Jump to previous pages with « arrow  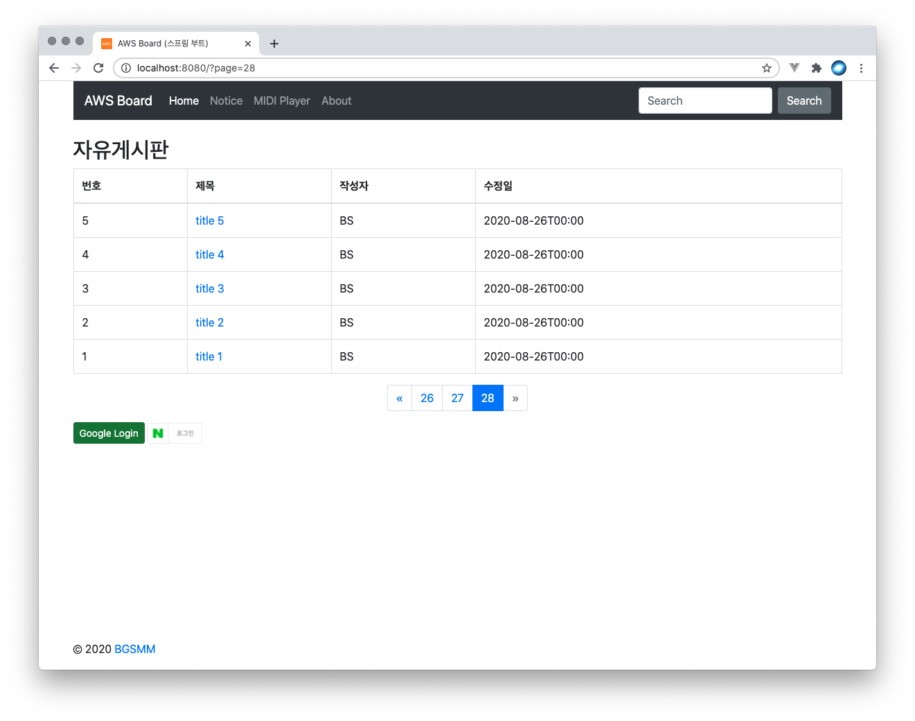(400, 398)
